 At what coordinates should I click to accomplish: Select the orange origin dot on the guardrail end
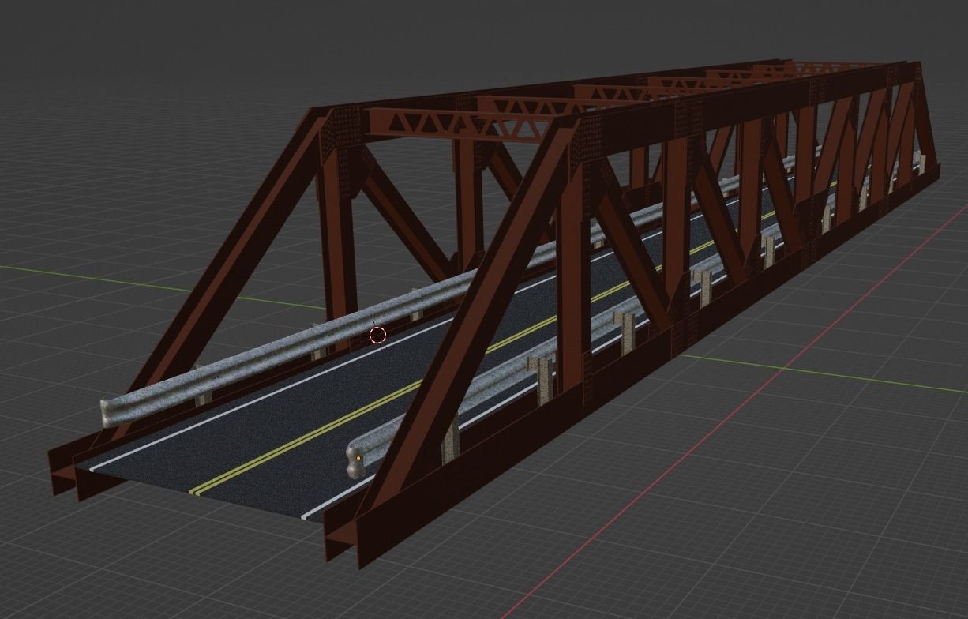click(x=358, y=457)
